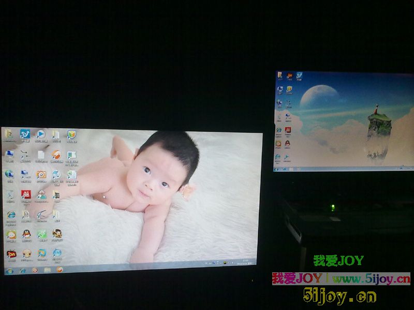Image resolution: width=414 pixels, height=310 pixels.
Task: Open the two-arrows connection shortcut icon
Action: pos(25,154)
